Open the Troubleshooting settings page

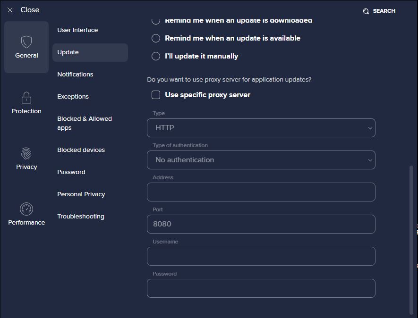coord(81,216)
